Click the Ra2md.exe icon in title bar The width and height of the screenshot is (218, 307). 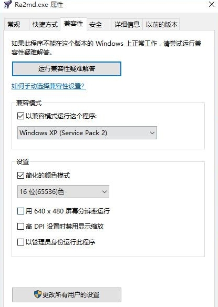[8, 4]
